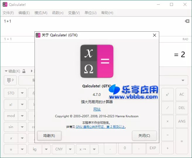Expand the x → button dropdown arrow

(94, 149)
